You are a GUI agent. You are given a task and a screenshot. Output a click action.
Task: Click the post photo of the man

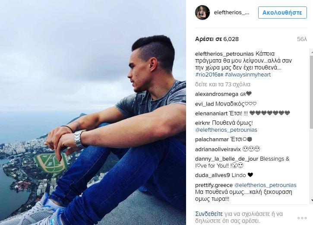(93, 112)
